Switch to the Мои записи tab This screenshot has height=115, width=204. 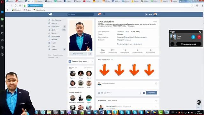click(113, 101)
